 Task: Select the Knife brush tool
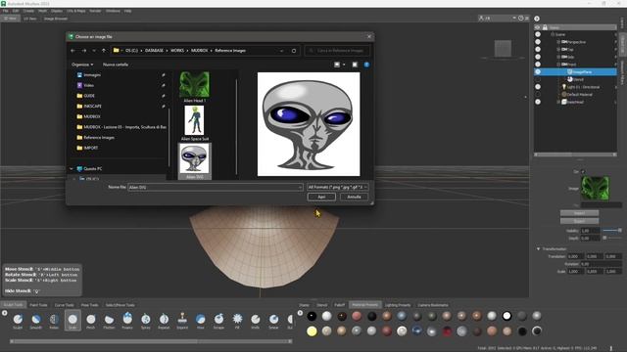(255, 320)
